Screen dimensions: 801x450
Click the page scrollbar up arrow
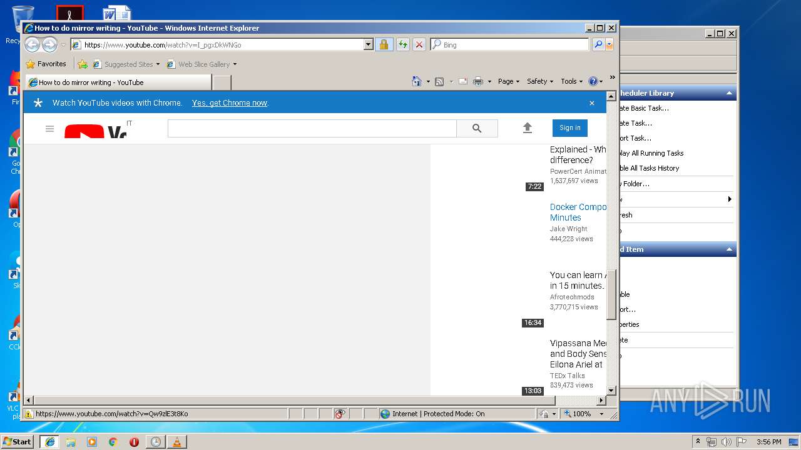point(611,96)
